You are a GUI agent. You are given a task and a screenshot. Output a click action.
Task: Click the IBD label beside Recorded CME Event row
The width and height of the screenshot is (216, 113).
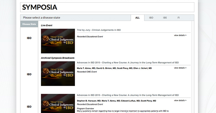pyautogui.click(x=29, y=74)
